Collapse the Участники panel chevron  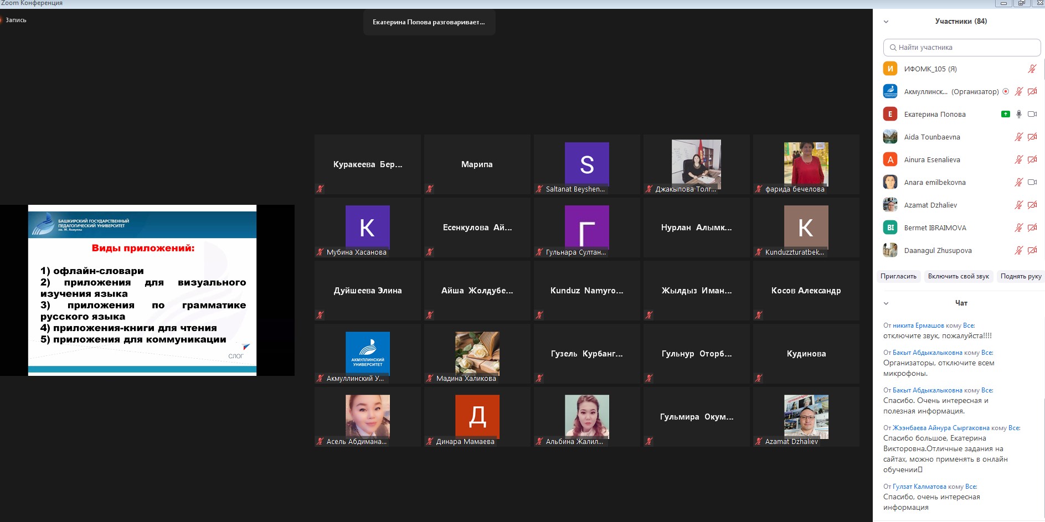click(x=886, y=22)
